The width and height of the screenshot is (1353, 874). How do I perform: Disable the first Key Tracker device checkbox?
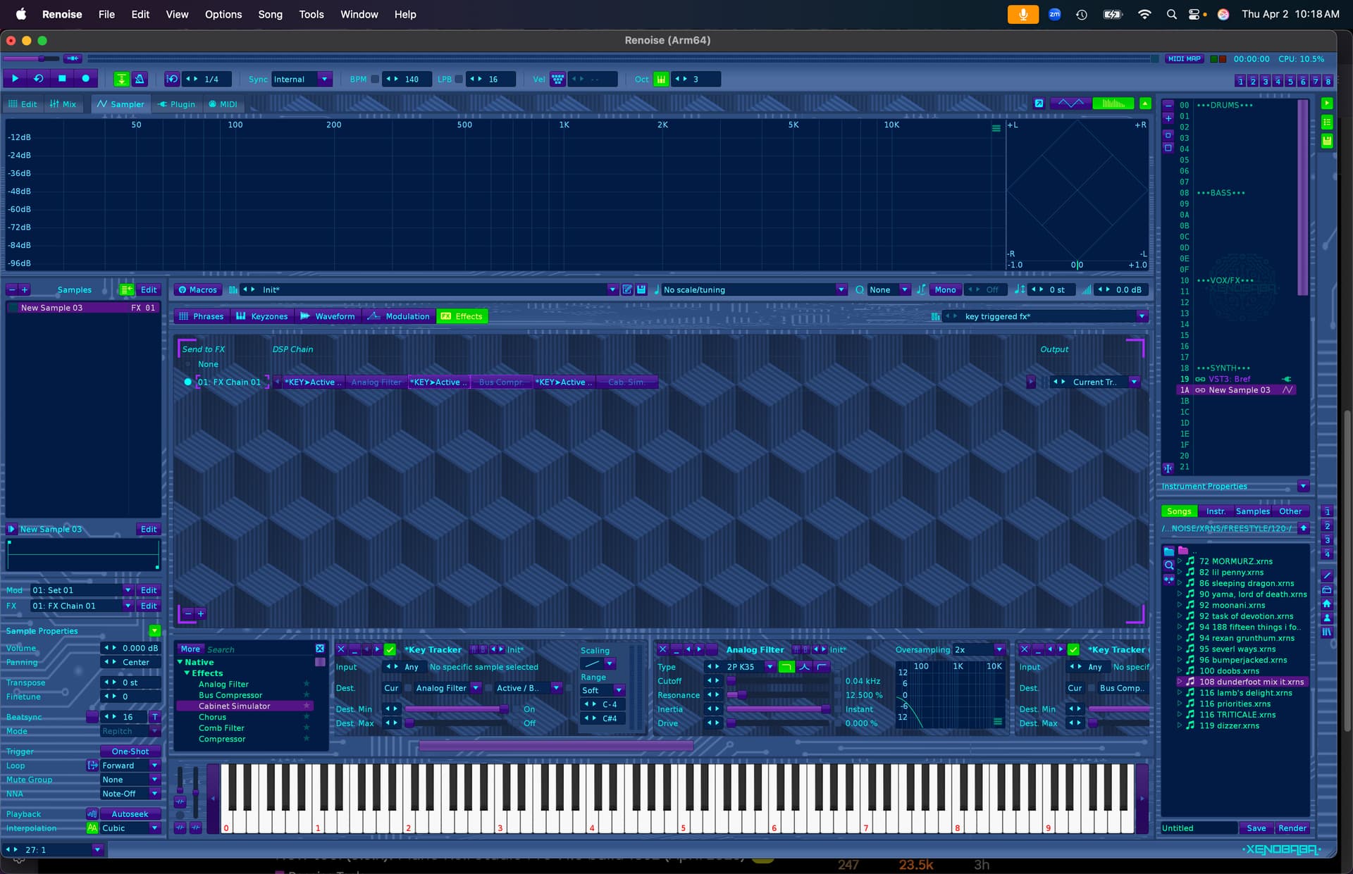click(390, 649)
